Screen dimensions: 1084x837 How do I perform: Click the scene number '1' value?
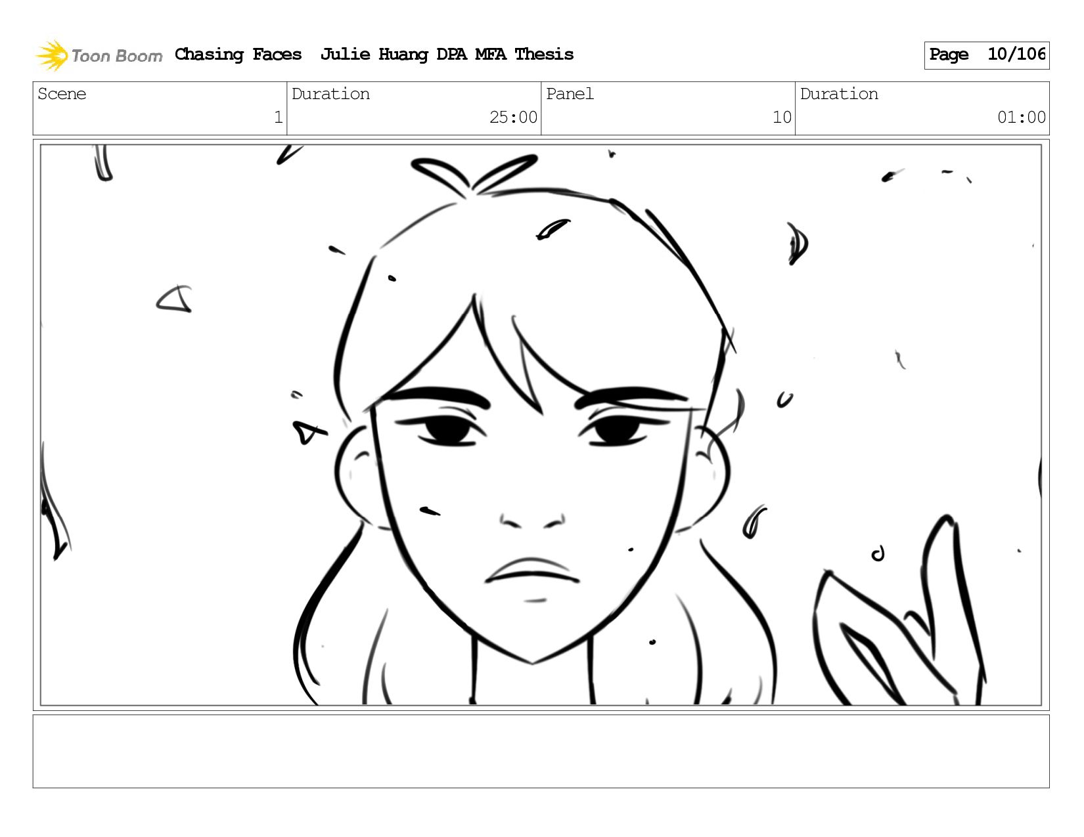pyautogui.click(x=278, y=118)
